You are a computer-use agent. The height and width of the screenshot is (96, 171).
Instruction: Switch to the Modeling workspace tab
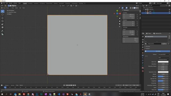tap(30, 3)
